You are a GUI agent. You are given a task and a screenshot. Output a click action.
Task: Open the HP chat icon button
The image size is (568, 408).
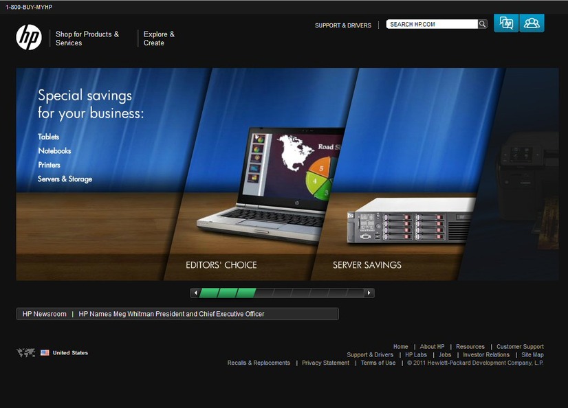point(506,23)
